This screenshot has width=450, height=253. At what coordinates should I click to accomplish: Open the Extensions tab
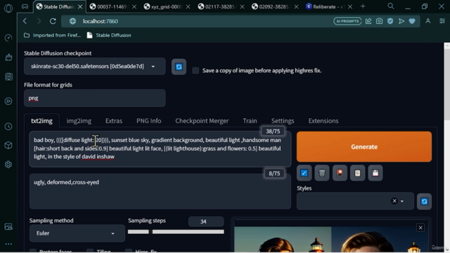coord(323,121)
